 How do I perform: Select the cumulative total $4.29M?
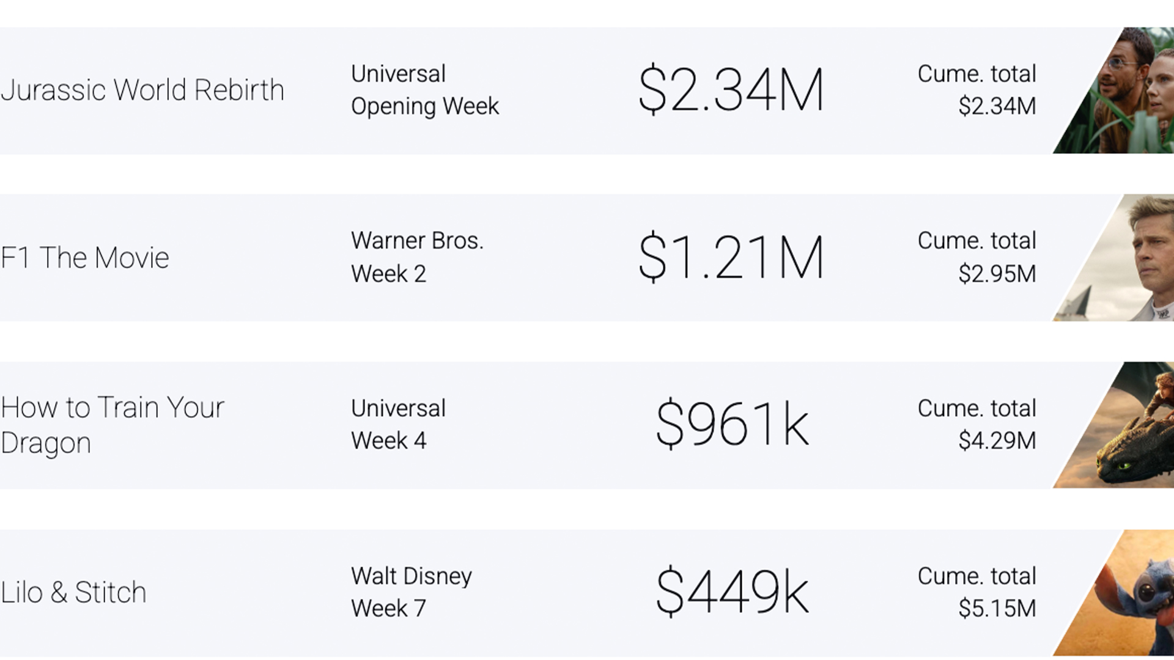click(997, 441)
